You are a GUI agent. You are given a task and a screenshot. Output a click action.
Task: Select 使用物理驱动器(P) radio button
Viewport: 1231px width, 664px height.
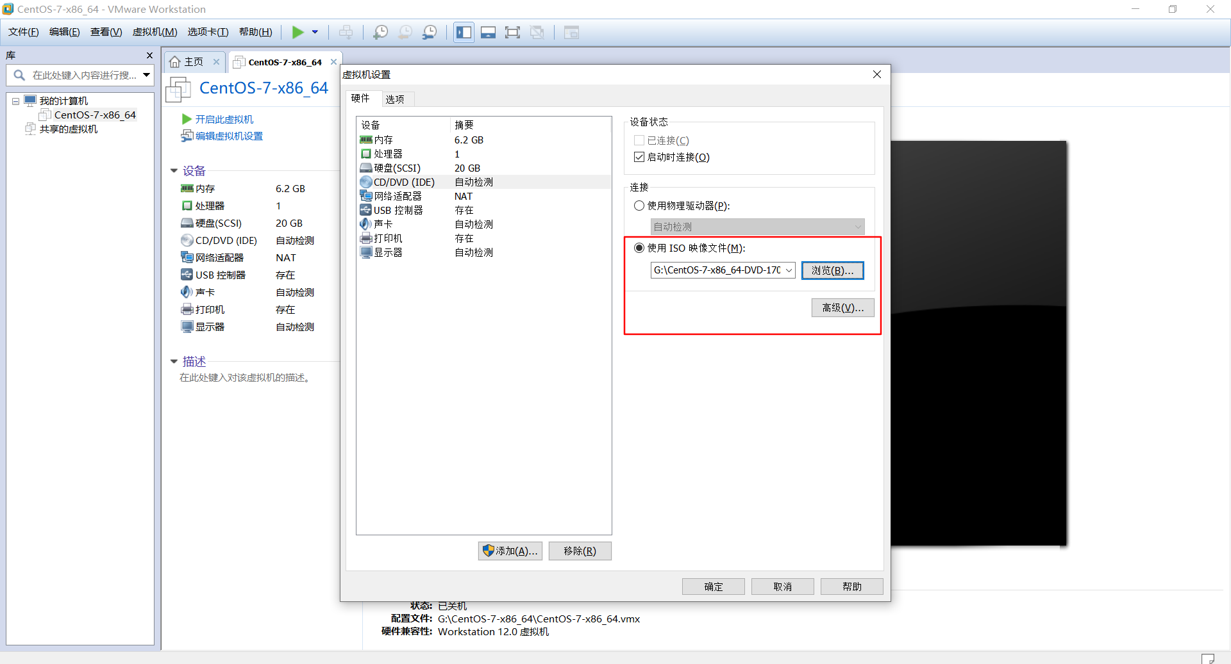(x=639, y=206)
